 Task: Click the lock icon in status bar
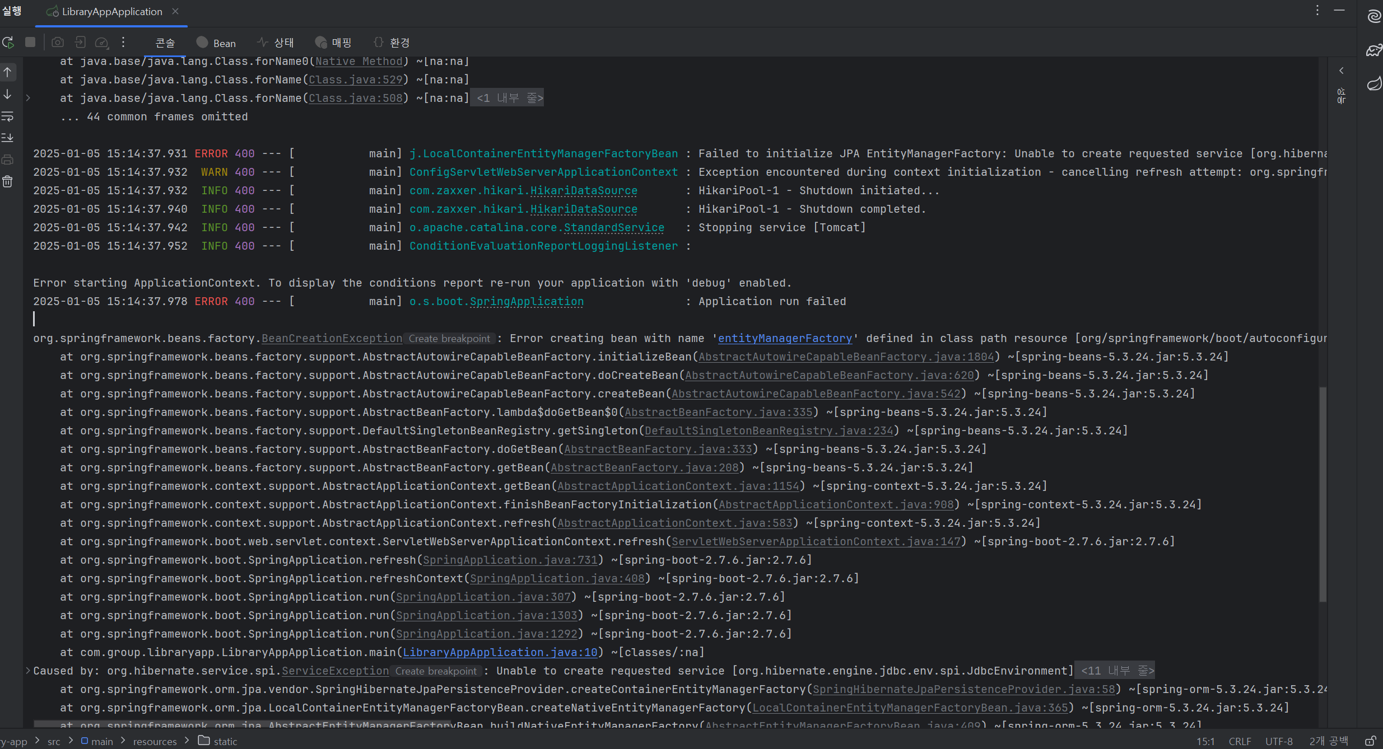[x=1370, y=741]
